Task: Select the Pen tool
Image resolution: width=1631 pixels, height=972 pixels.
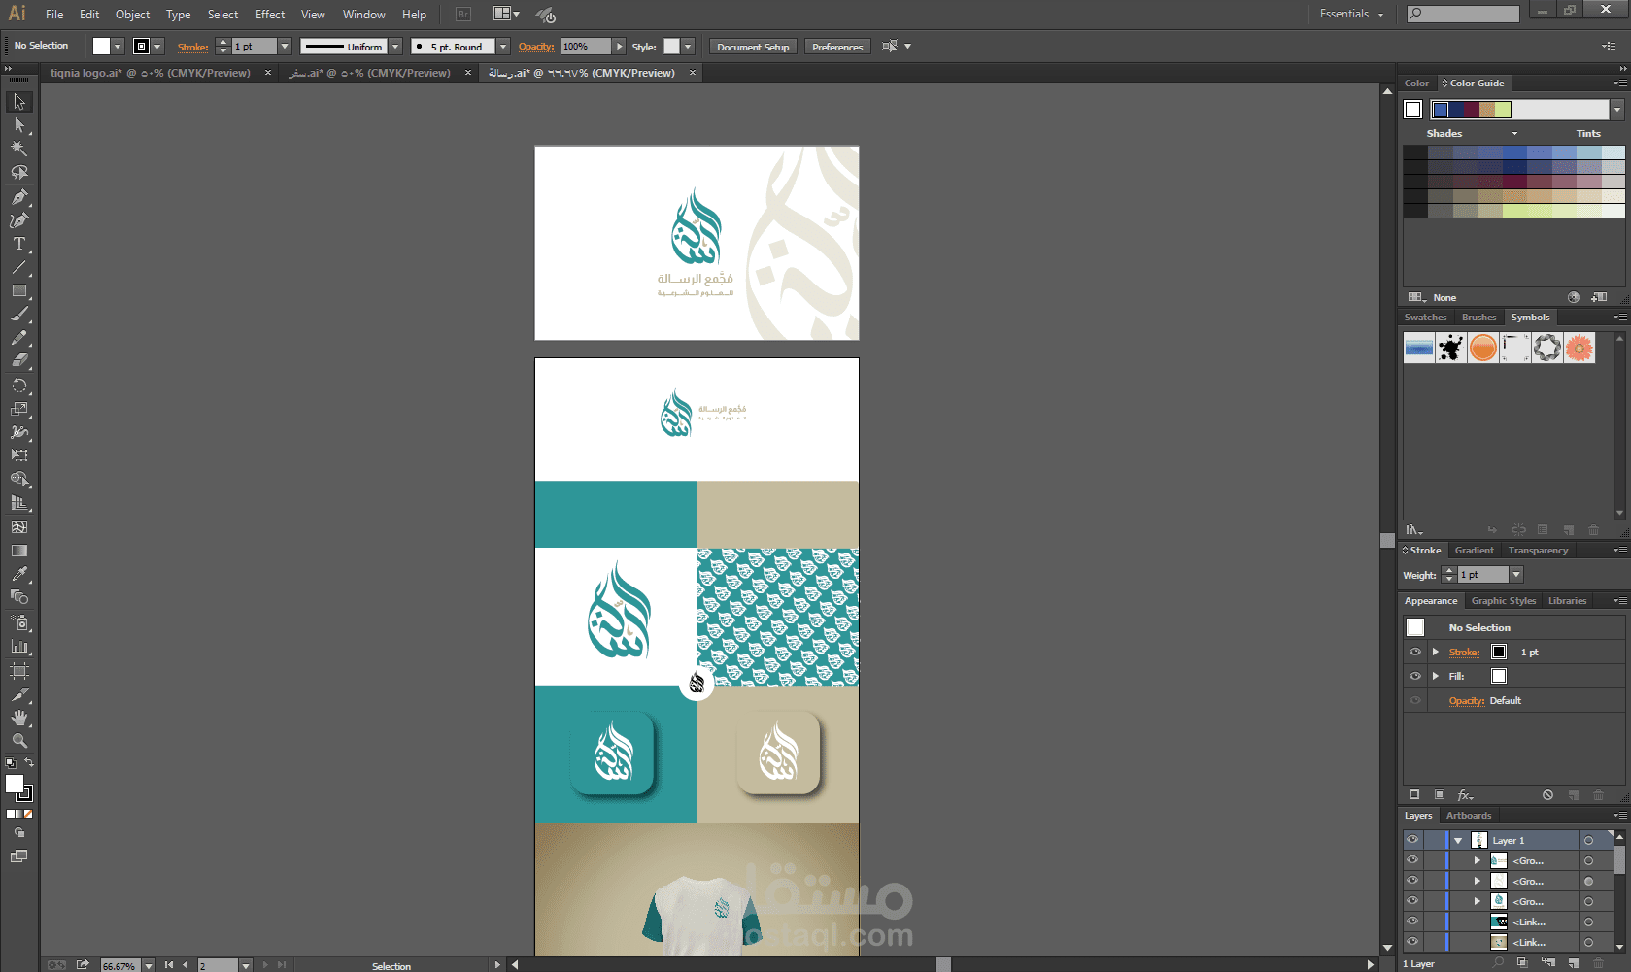Action: coord(19,196)
